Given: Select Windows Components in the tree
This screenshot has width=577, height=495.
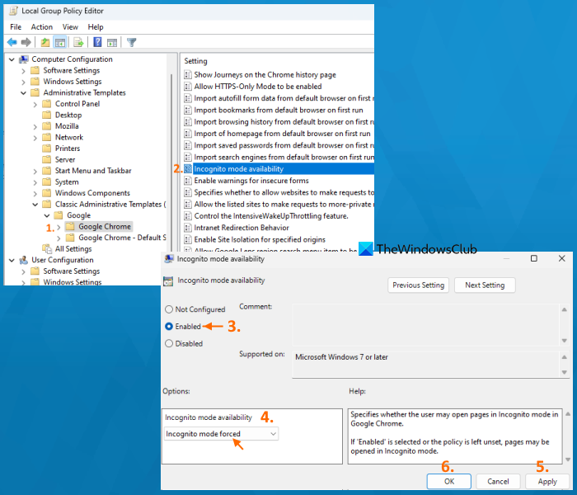Looking at the screenshot, I should (92, 193).
